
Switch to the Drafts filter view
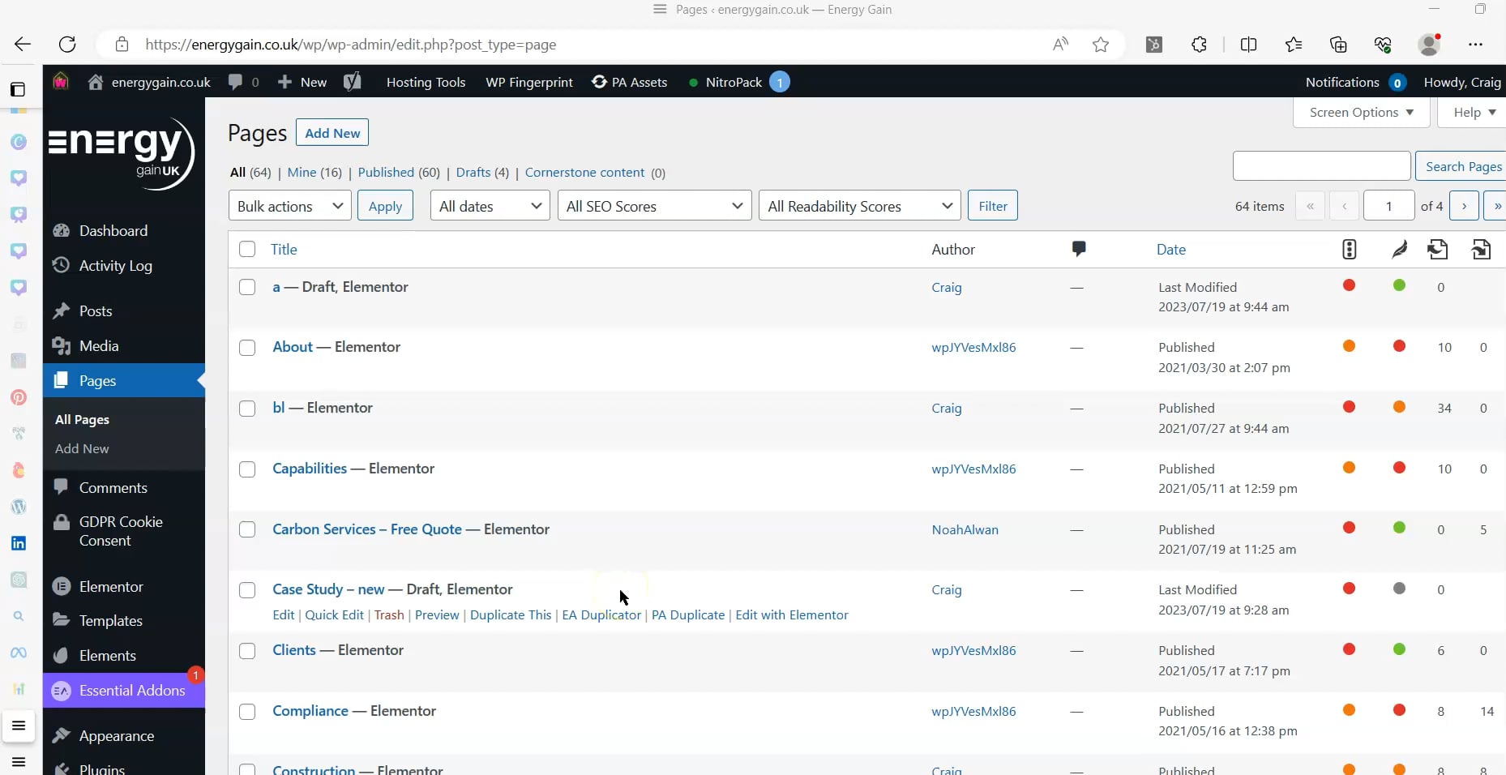pyautogui.click(x=473, y=172)
